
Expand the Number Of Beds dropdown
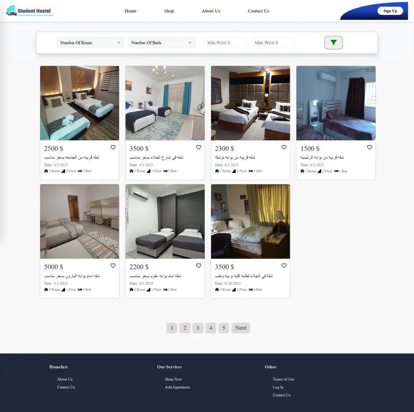[161, 42]
